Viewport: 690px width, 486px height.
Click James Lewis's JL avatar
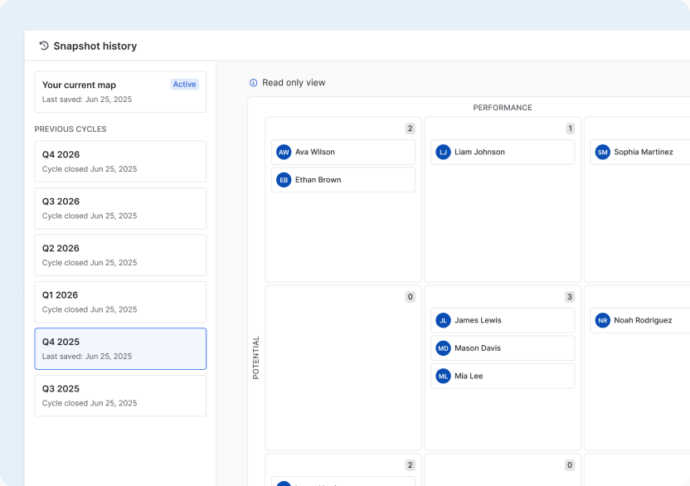pos(443,320)
